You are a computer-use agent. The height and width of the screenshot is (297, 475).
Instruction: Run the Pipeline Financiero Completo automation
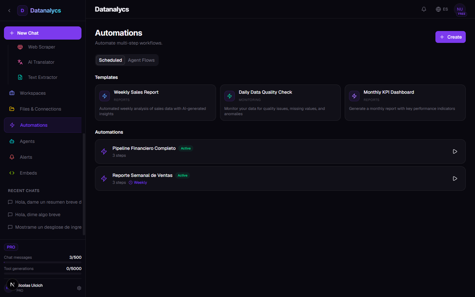point(455,151)
